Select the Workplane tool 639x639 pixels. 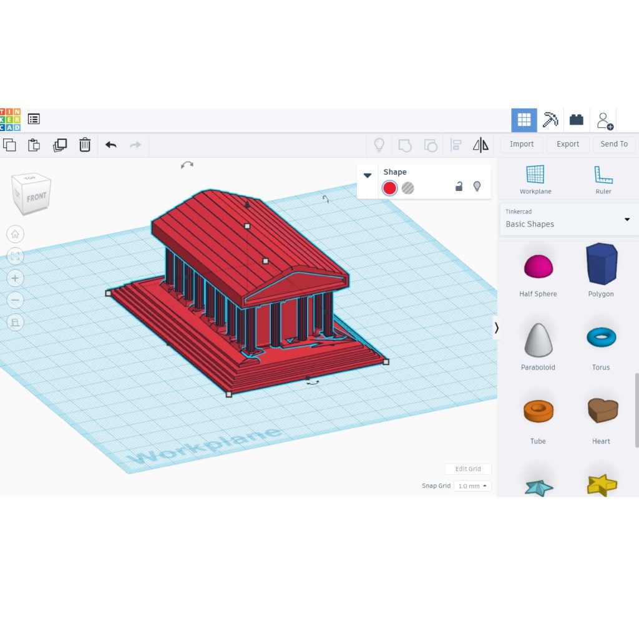535,180
